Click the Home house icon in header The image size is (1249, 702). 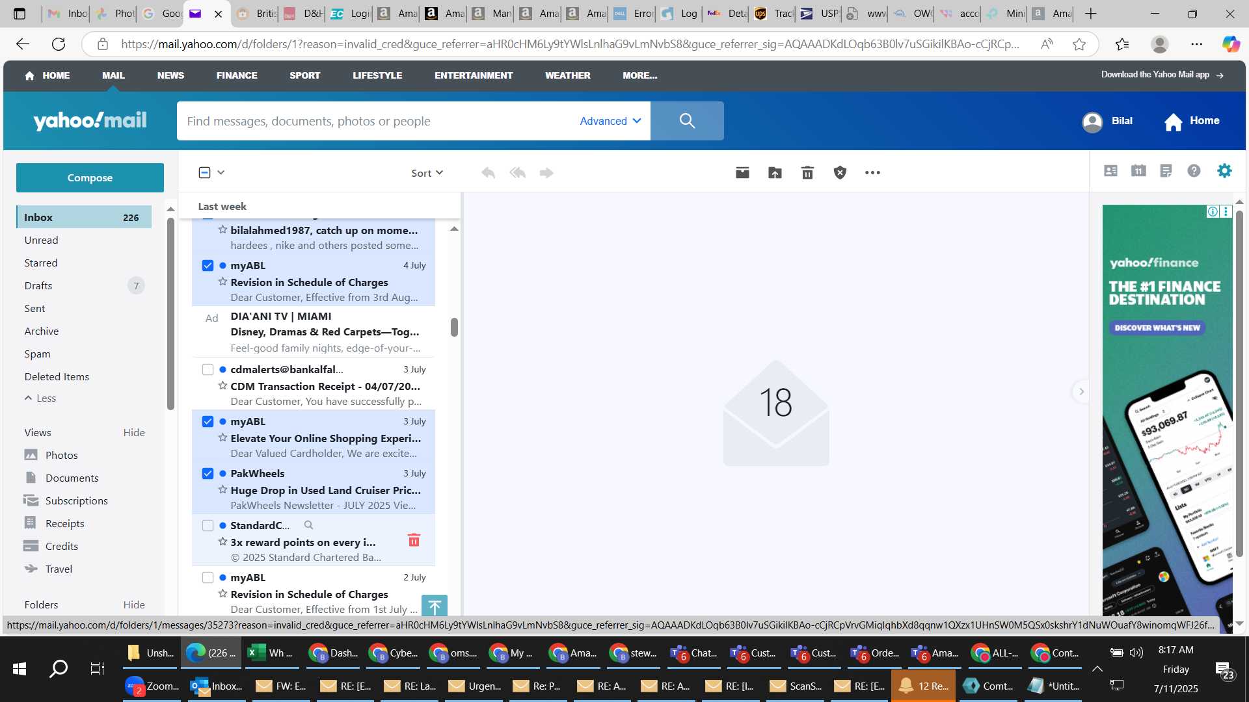[1173, 122]
